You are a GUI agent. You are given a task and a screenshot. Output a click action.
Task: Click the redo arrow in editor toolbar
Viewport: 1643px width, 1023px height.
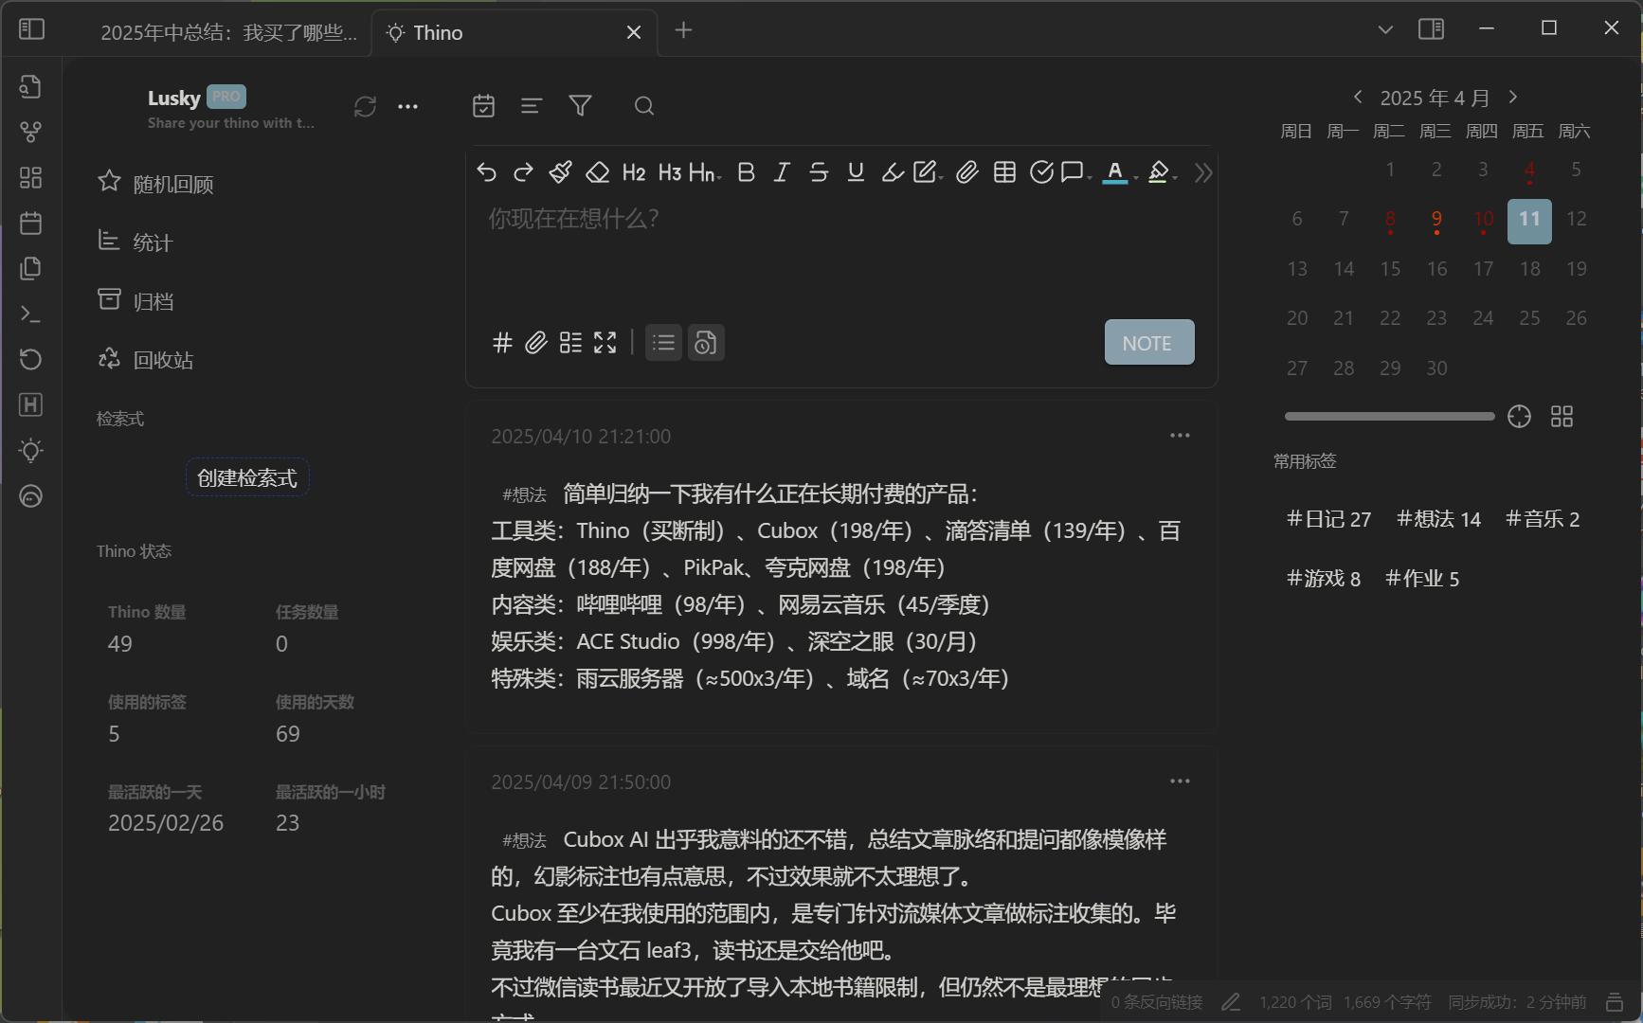pyautogui.click(x=523, y=172)
